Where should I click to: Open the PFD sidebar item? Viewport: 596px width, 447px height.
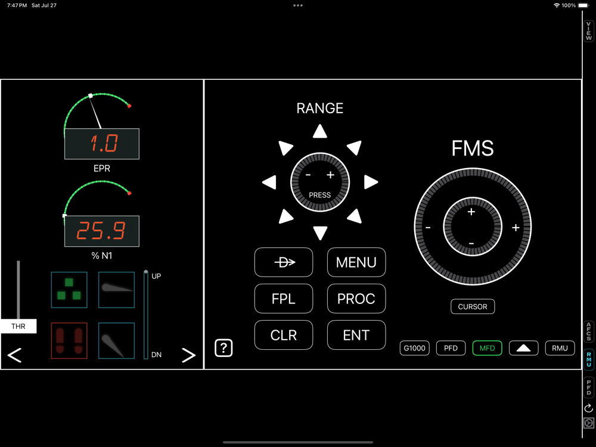[589, 387]
